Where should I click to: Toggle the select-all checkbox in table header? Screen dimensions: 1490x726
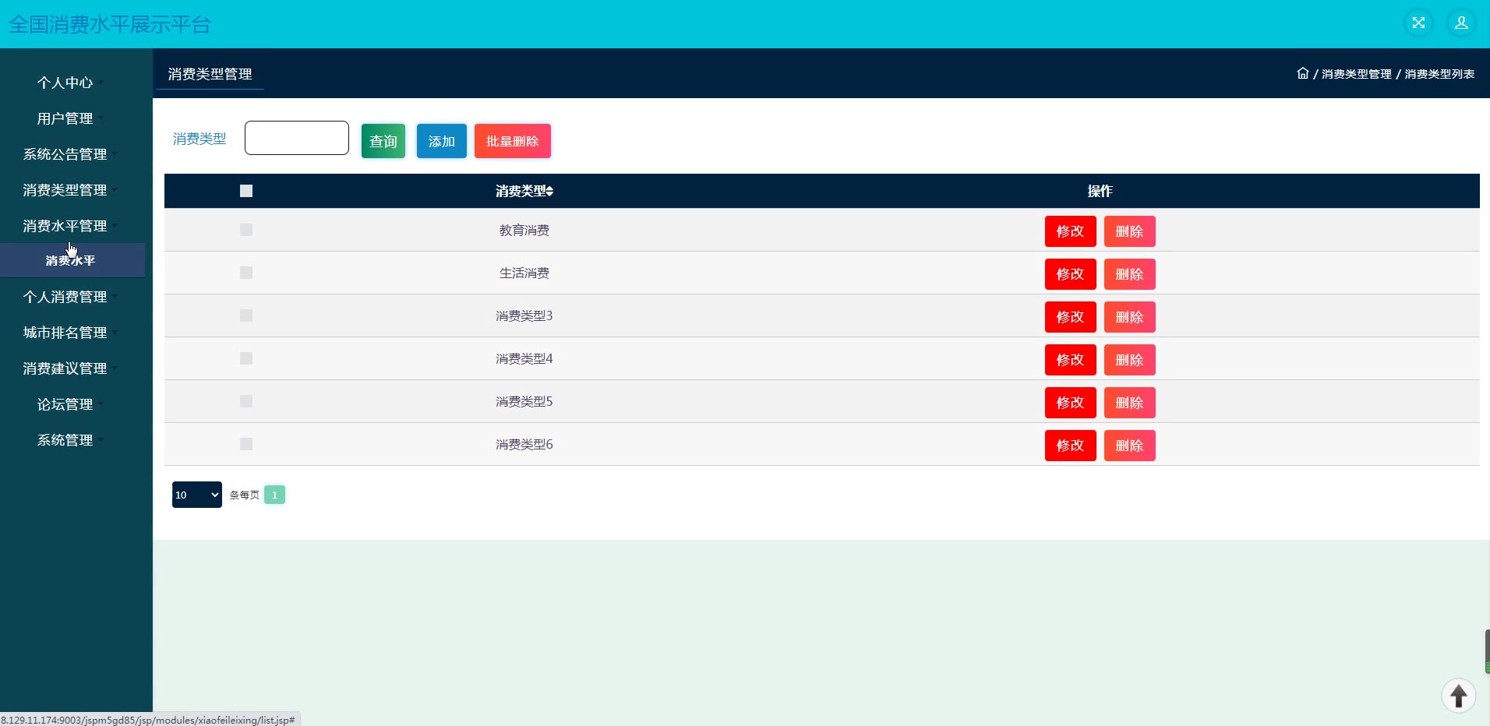coord(246,191)
